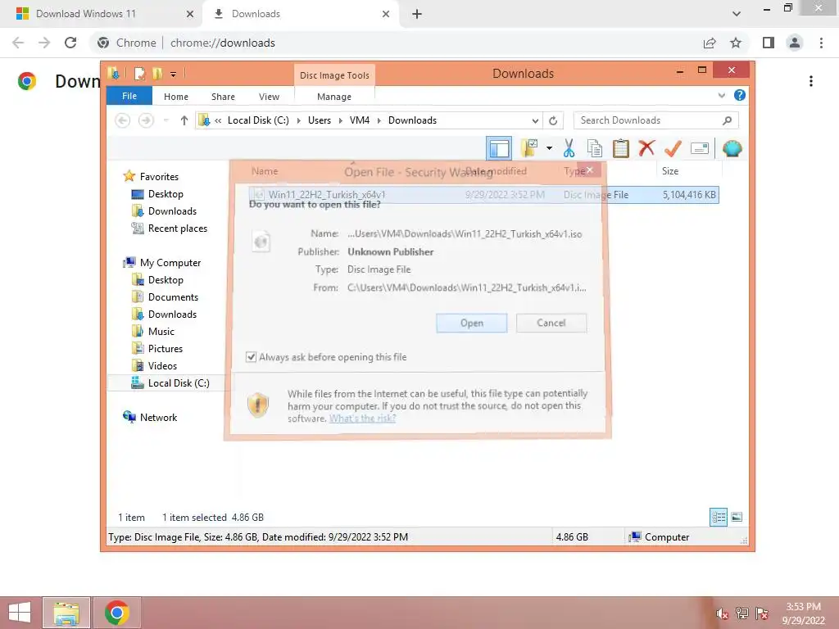
Task: Select Recent places in navigation pane
Action: (x=177, y=229)
